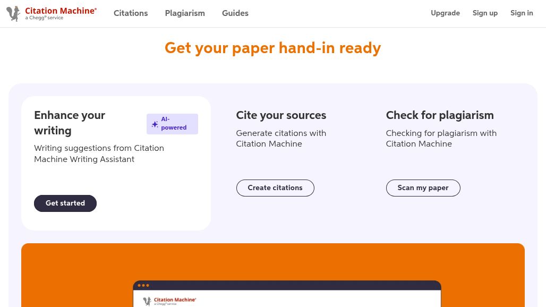546x307 pixels.
Task: Click the "Checking for plagiarism with Citation Machine" text
Action: coord(441,139)
